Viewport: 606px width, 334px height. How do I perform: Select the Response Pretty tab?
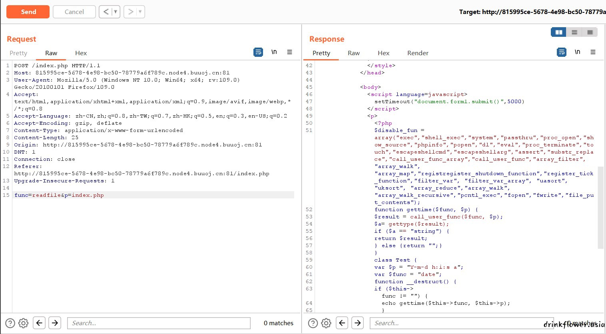point(321,53)
